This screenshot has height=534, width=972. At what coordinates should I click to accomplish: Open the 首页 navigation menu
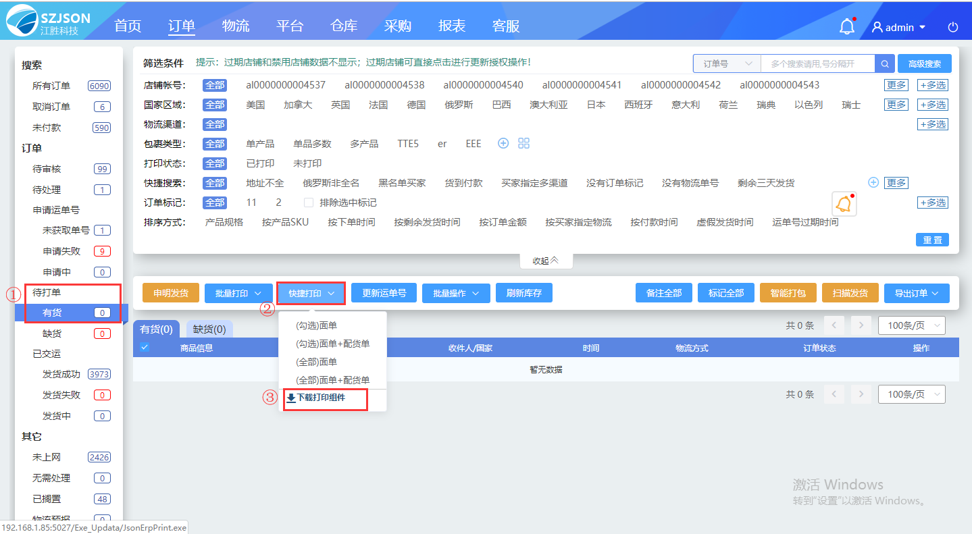click(128, 26)
